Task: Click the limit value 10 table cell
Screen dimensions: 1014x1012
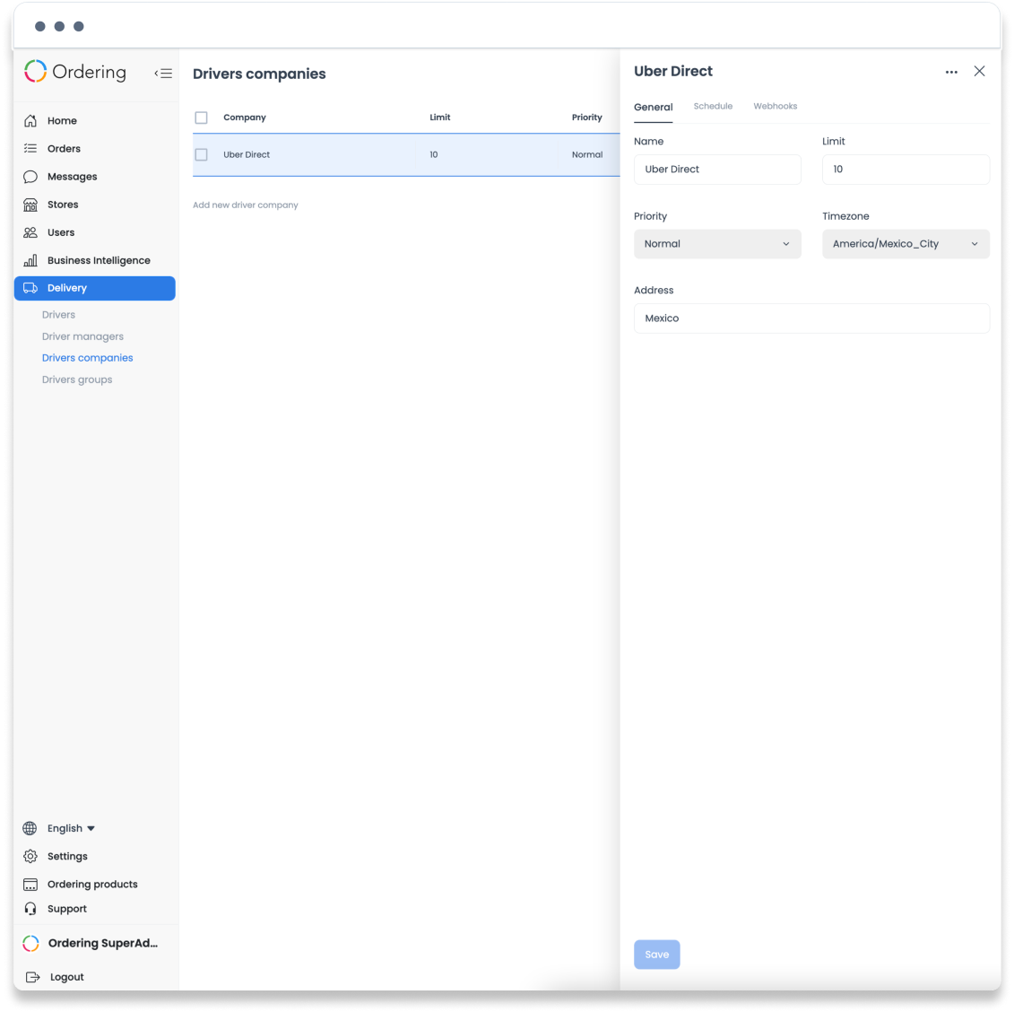Action: tap(433, 154)
